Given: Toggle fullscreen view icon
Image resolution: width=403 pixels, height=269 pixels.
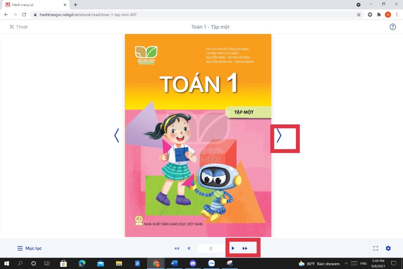Looking at the screenshot, I should 376,248.
